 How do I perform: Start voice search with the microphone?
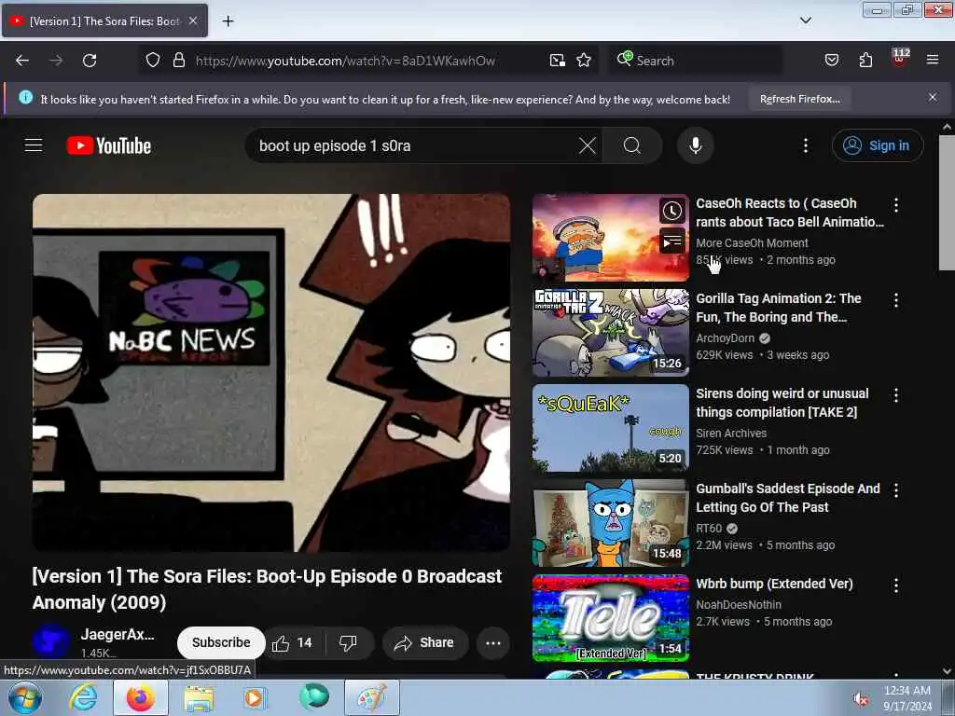[x=696, y=145]
